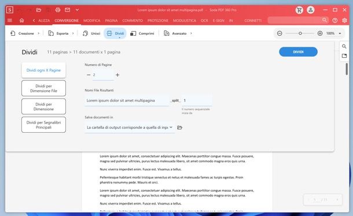The height and width of the screenshot is (216, 353).
Task: Zoom out with the minus circle icon
Action: tap(280, 33)
